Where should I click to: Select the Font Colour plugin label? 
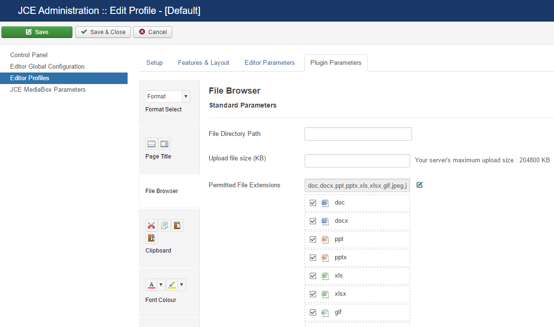click(160, 300)
